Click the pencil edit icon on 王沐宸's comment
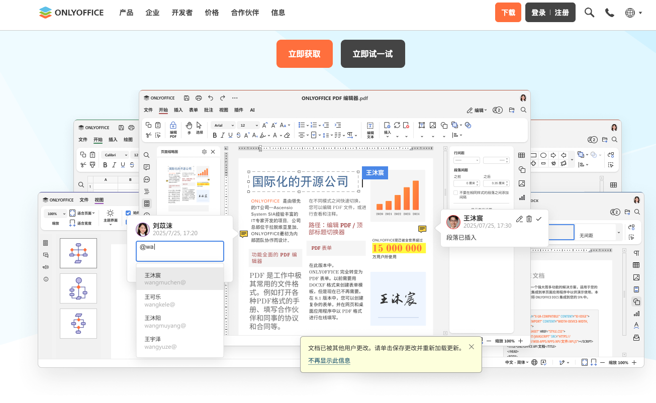Image resolution: width=656 pixels, height=403 pixels. coord(519,219)
